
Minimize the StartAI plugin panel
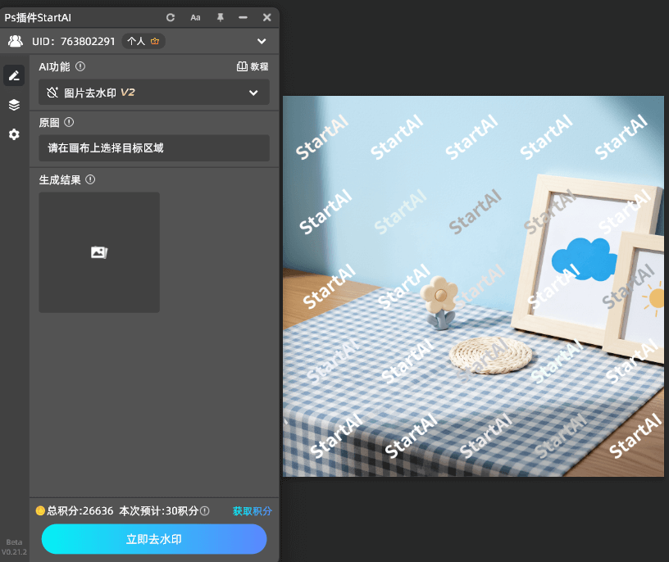click(243, 17)
